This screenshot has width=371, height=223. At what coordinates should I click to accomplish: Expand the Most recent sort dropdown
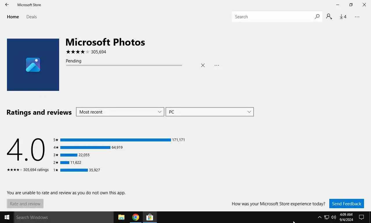120,112
